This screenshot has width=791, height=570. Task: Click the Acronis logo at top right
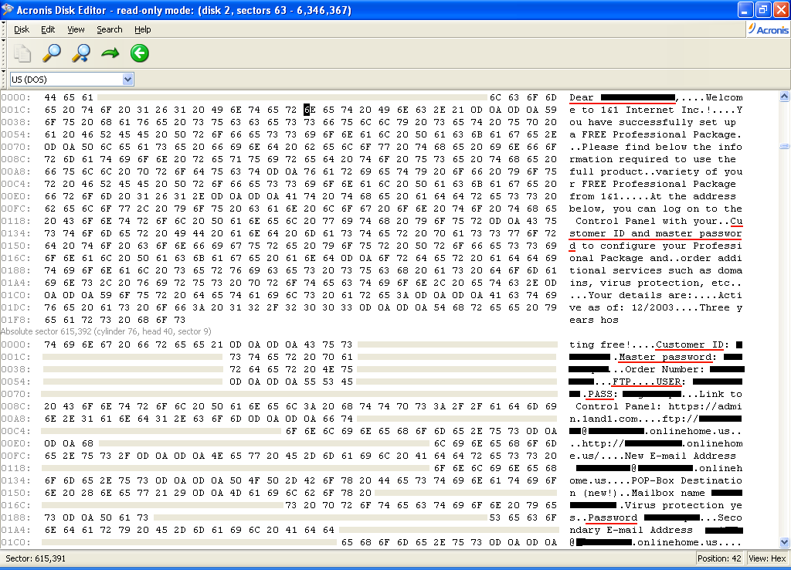click(x=768, y=29)
